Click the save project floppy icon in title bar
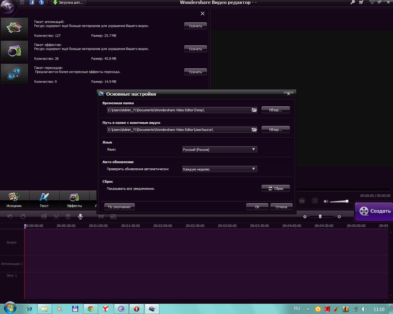393x314 pixels. point(22,2)
